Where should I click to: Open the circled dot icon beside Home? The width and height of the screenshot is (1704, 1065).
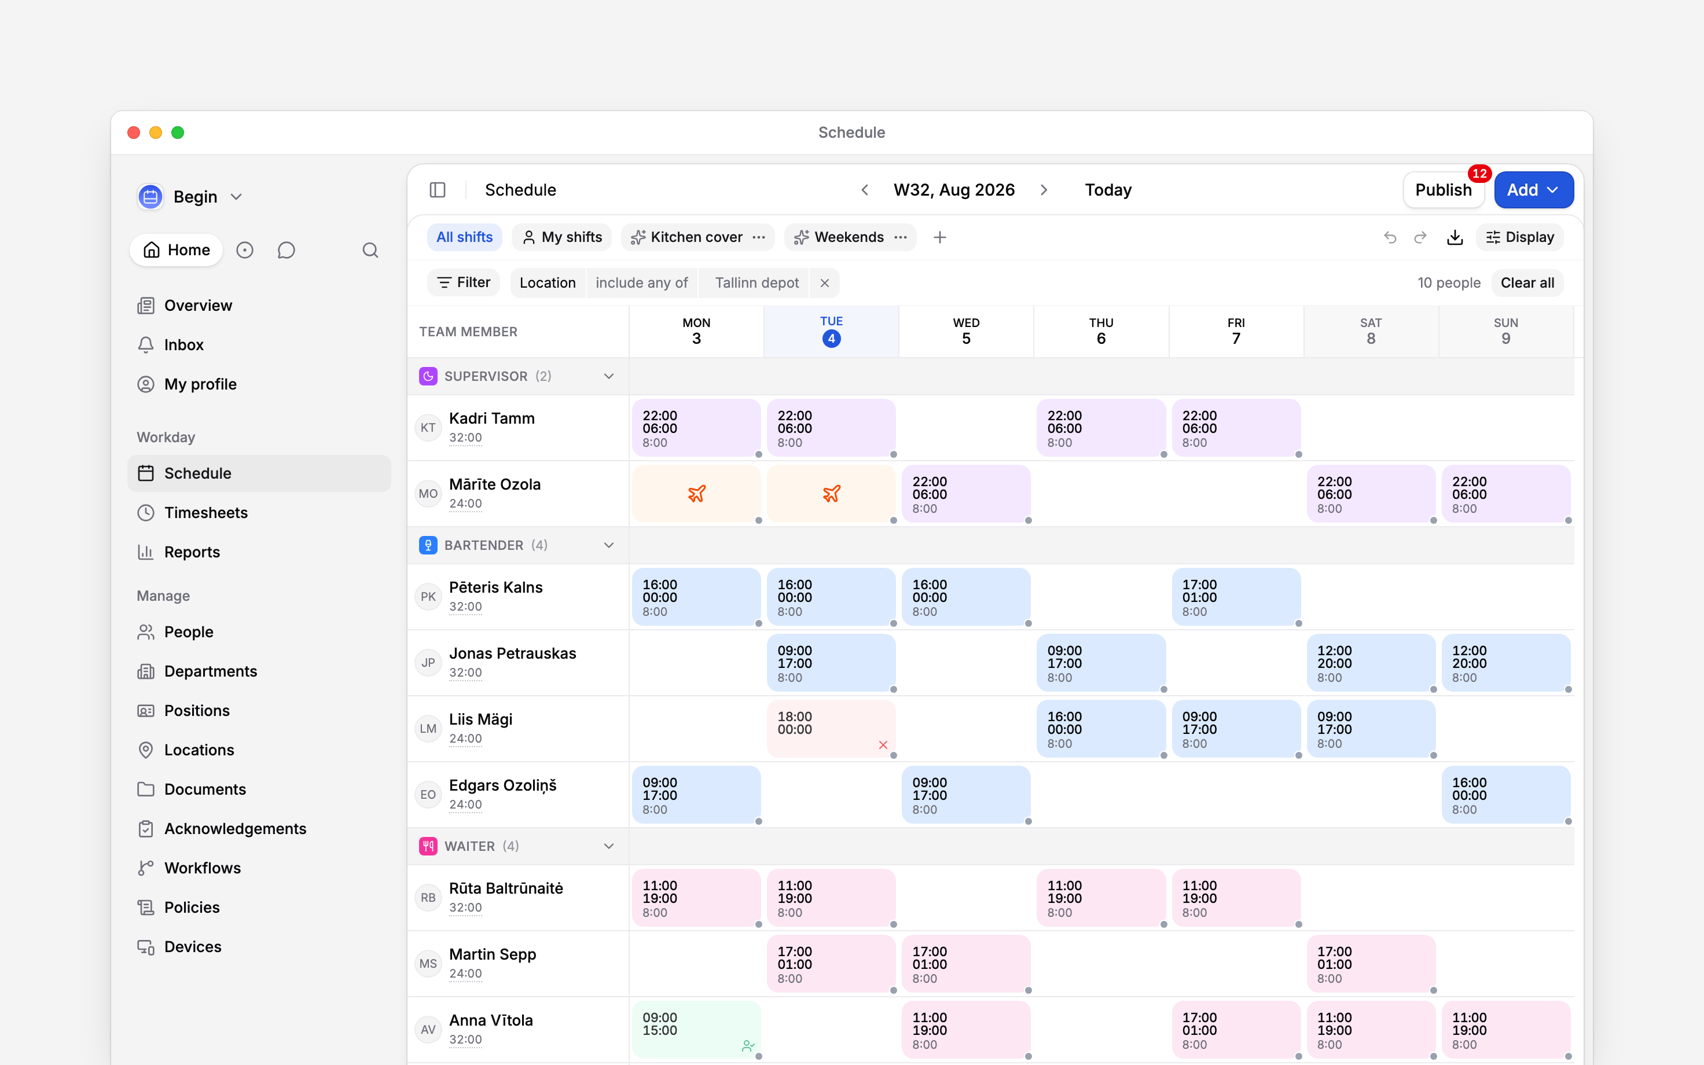pyautogui.click(x=244, y=250)
